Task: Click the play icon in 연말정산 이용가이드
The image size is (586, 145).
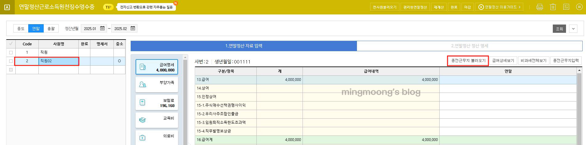Action: [481, 7]
